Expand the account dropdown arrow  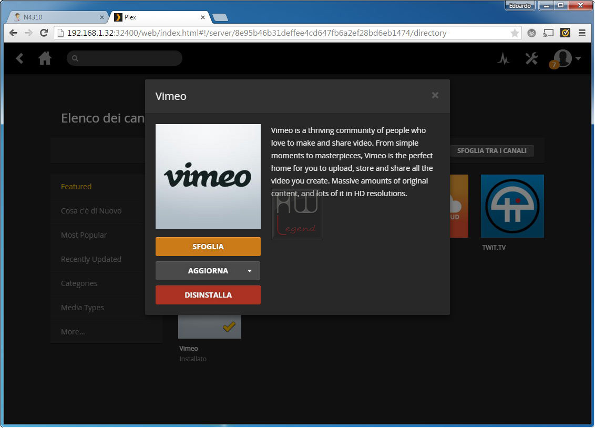tap(578, 58)
